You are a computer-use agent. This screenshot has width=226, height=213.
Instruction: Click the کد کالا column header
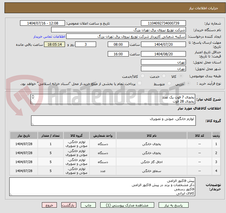[x=199, y=136]
